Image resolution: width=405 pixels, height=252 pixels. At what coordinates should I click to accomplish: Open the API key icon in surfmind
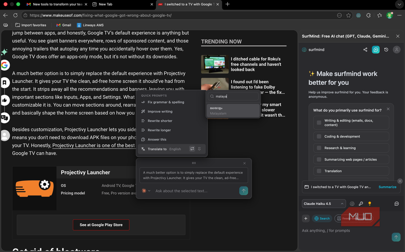tap(361, 204)
